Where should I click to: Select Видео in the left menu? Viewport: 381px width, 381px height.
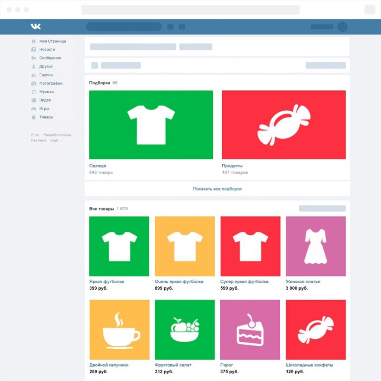pyautogui.click(x=45, y=100)
